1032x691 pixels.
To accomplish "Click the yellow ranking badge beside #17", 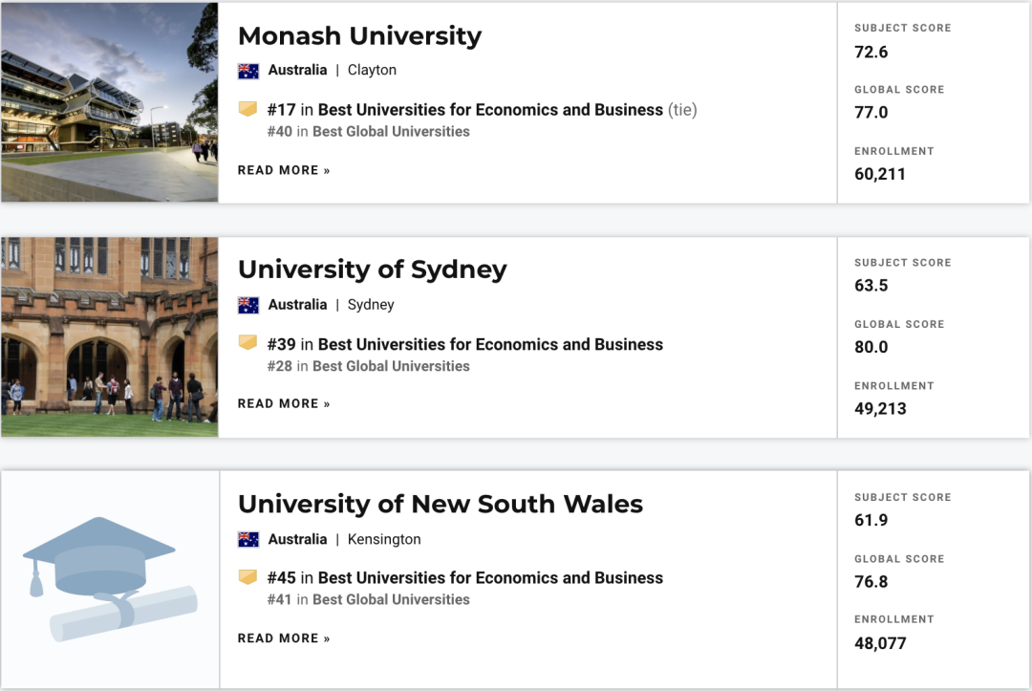I will pos(247,109).
